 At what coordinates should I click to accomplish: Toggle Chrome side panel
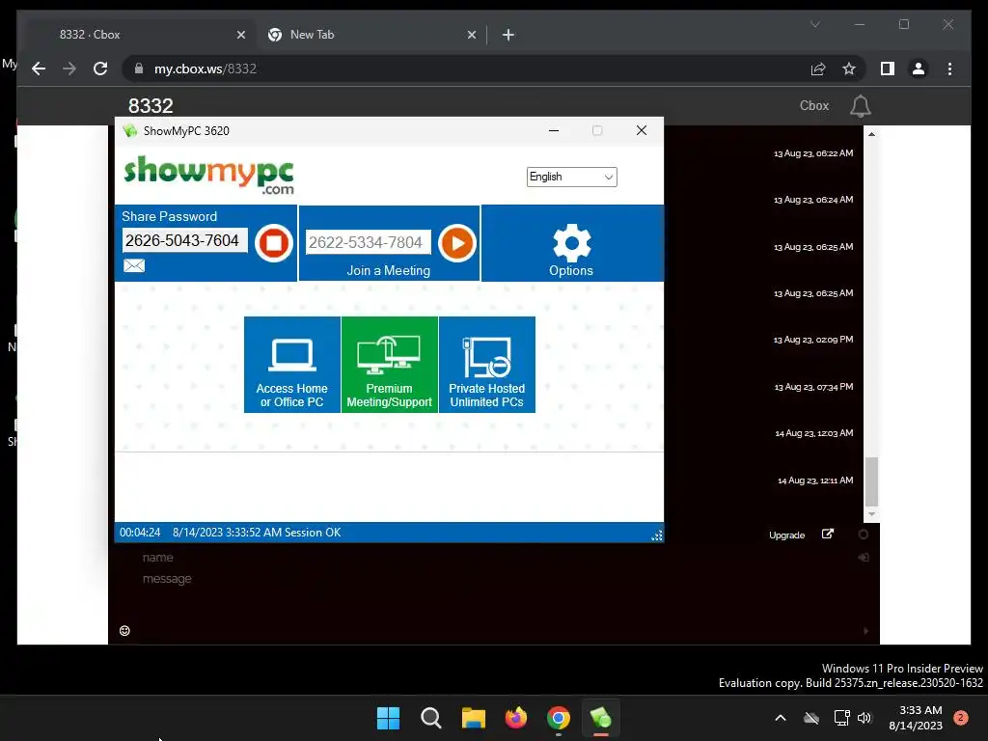(888, 69)
